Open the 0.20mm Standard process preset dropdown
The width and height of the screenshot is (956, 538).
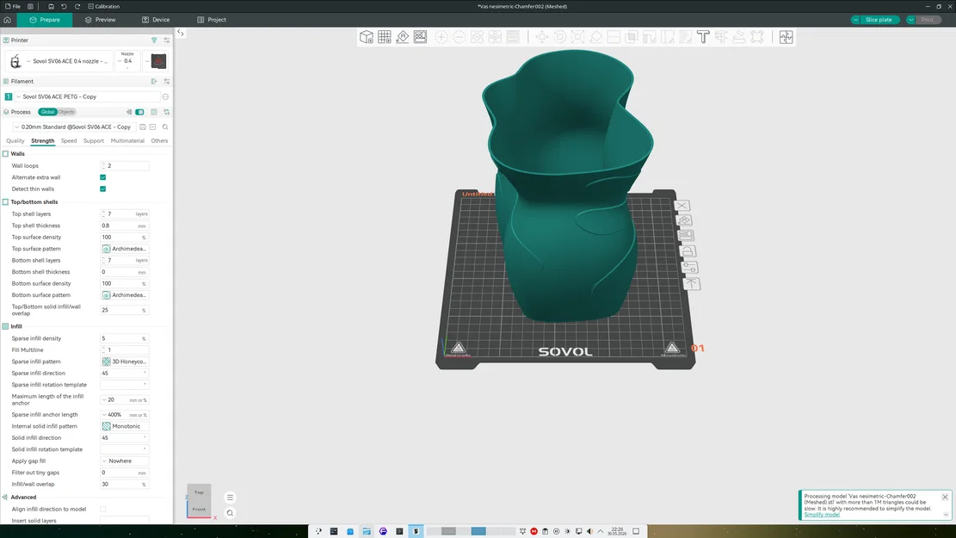pyautogui.click(x=74, y=127)
